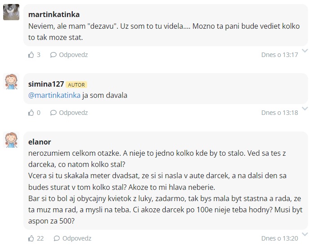Click reply bubble icon under simina127's comment
313x250 pixels.
coord(53,113)
